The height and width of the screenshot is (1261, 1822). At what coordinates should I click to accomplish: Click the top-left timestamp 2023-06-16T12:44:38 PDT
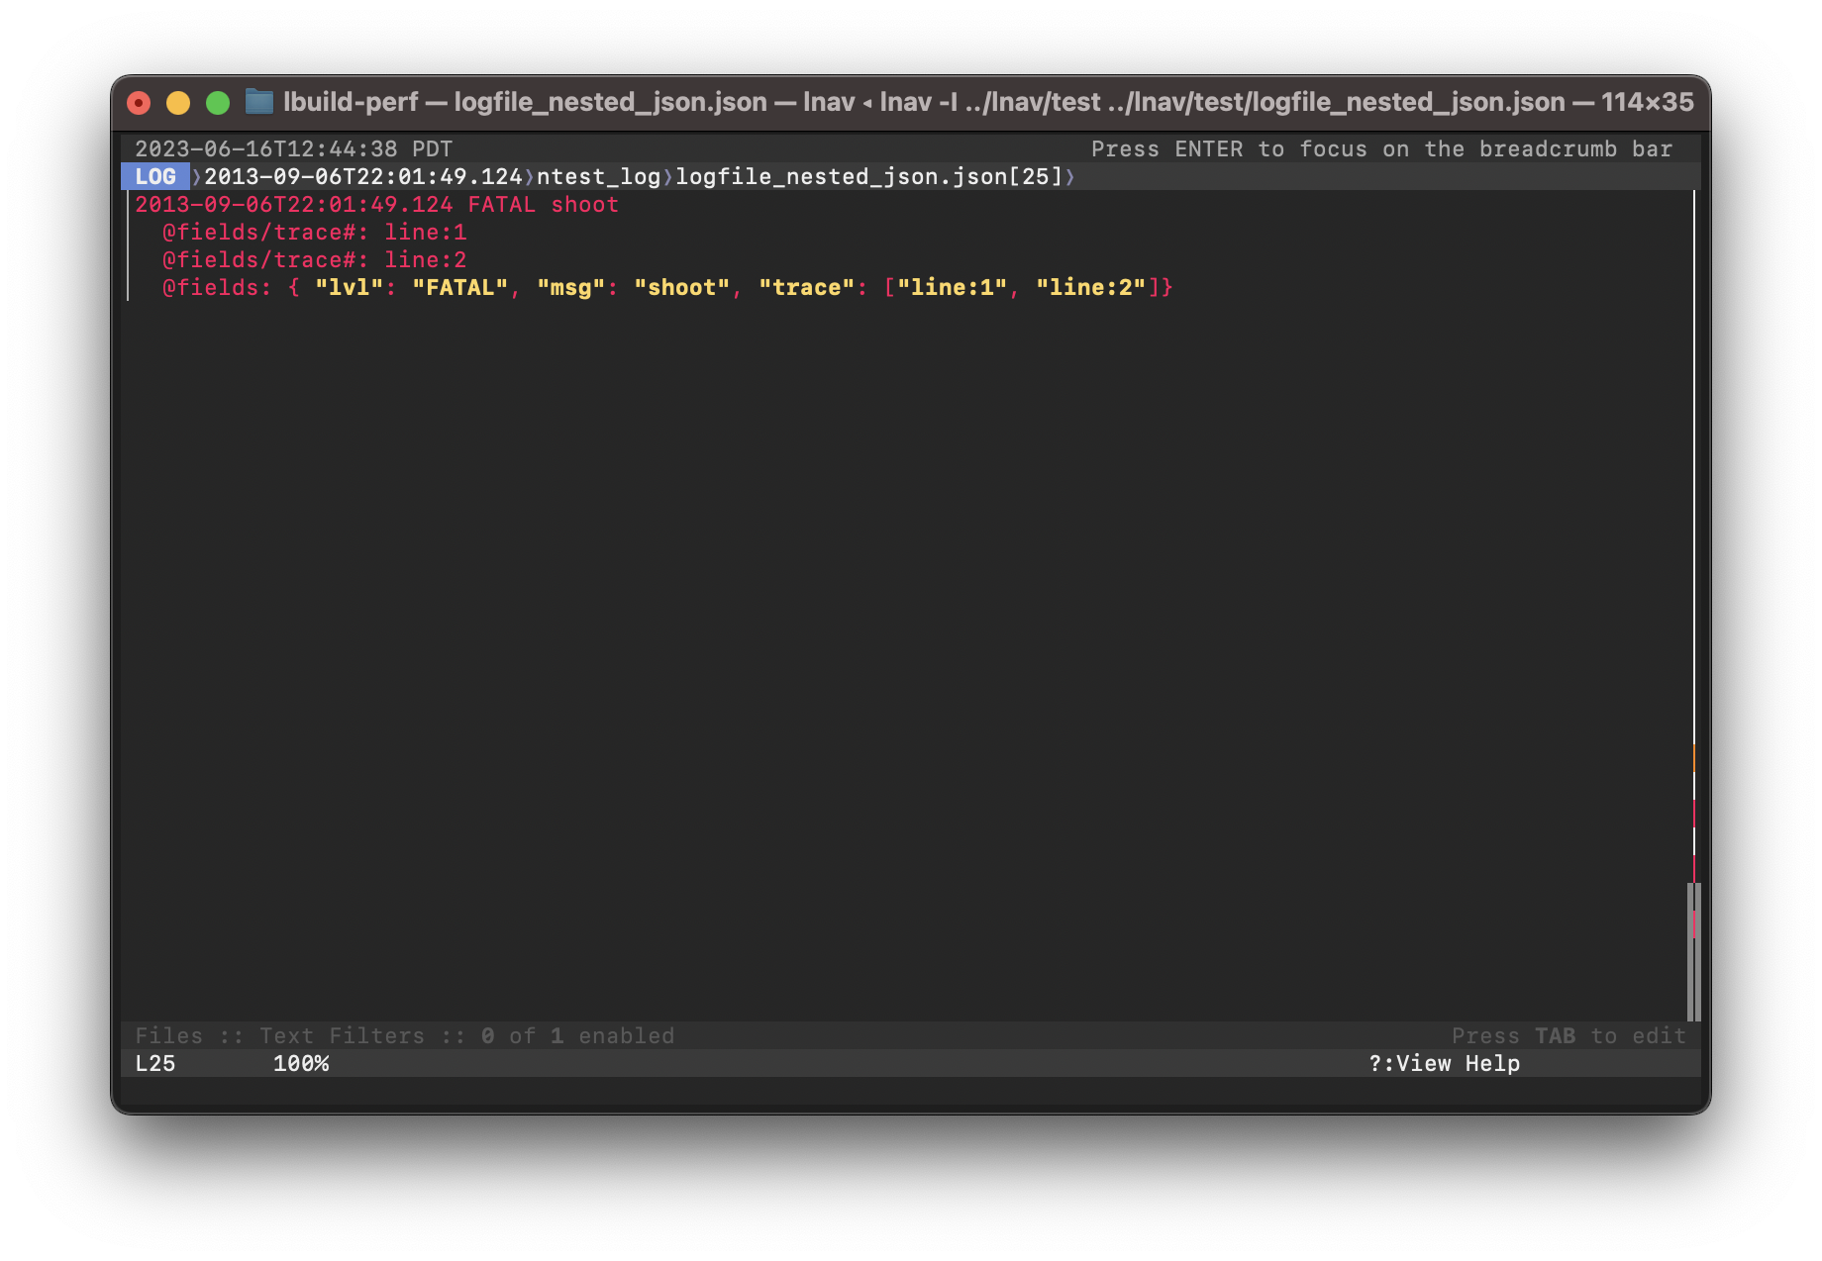tap(294, 149)
